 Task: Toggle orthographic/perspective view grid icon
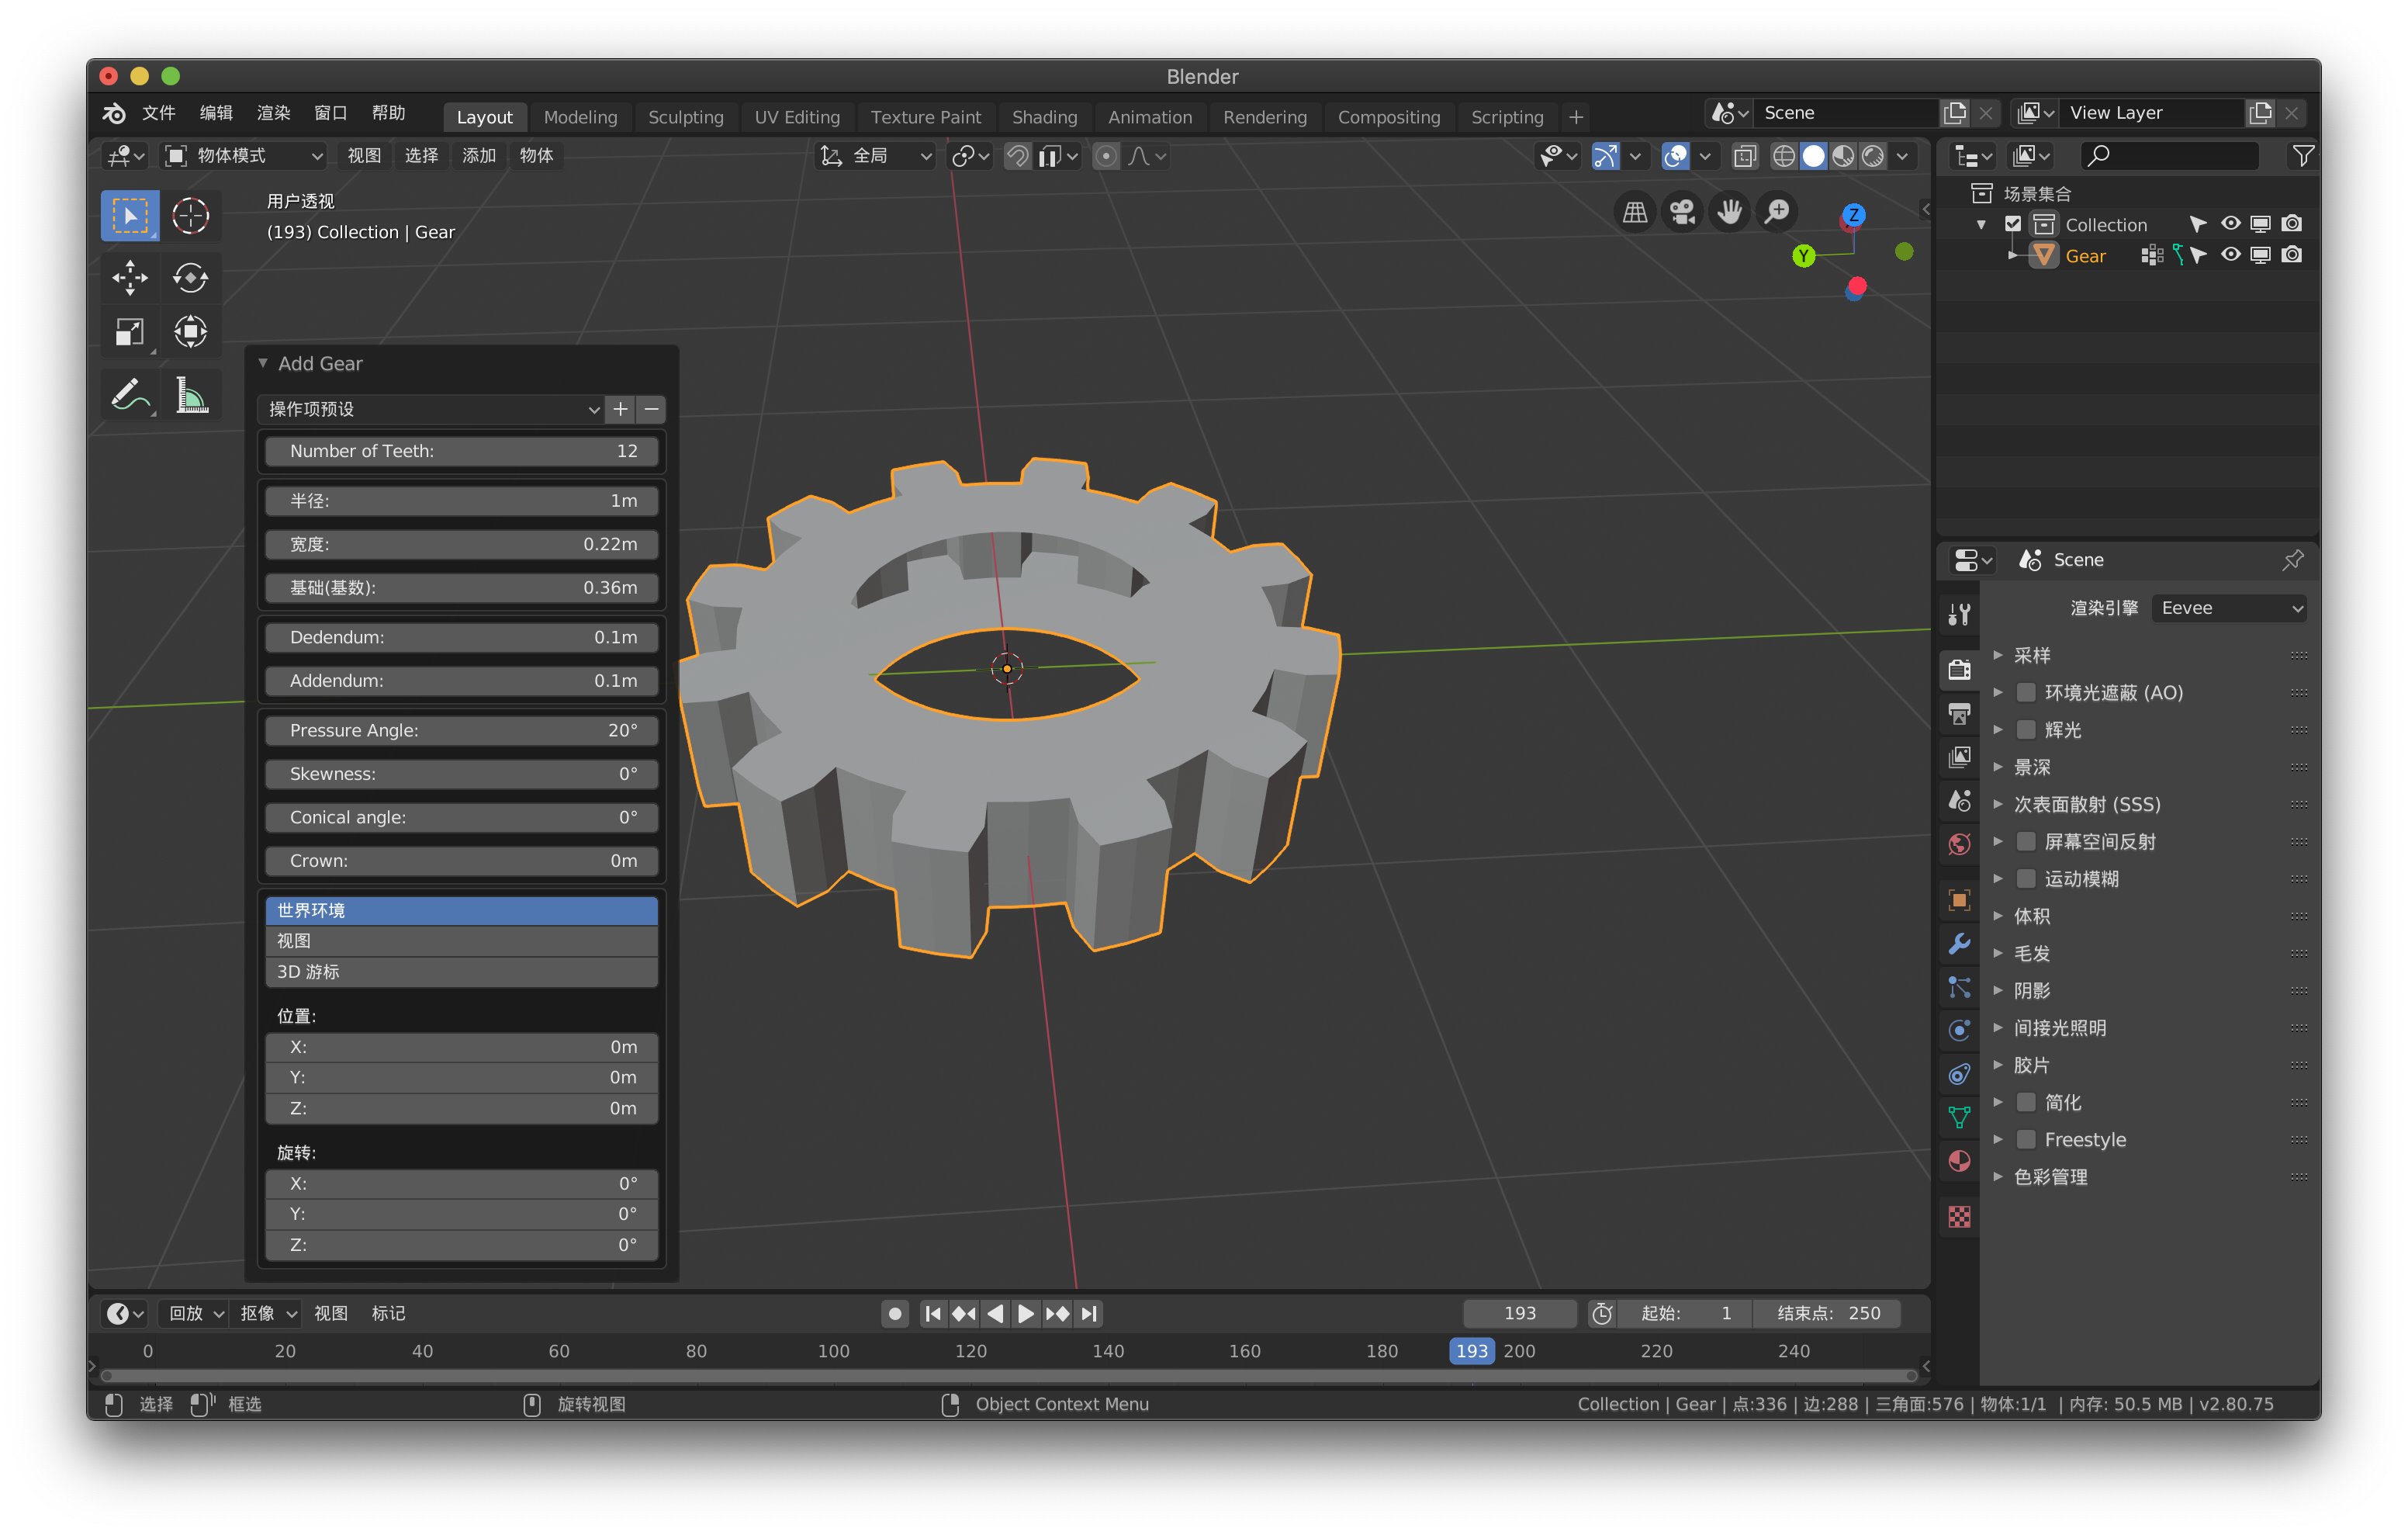click(x=1635, y=212)
